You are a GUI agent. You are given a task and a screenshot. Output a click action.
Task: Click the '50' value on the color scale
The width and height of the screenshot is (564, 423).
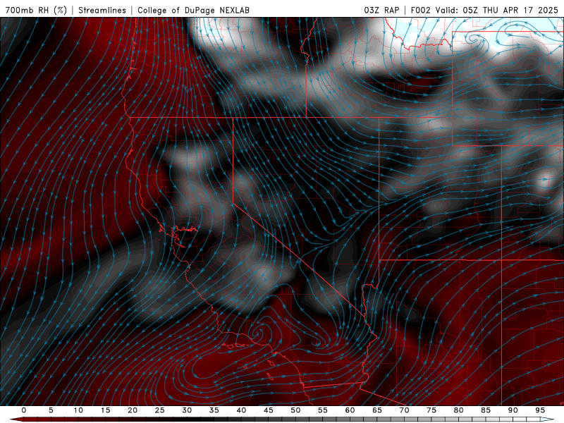pos(295,410)
